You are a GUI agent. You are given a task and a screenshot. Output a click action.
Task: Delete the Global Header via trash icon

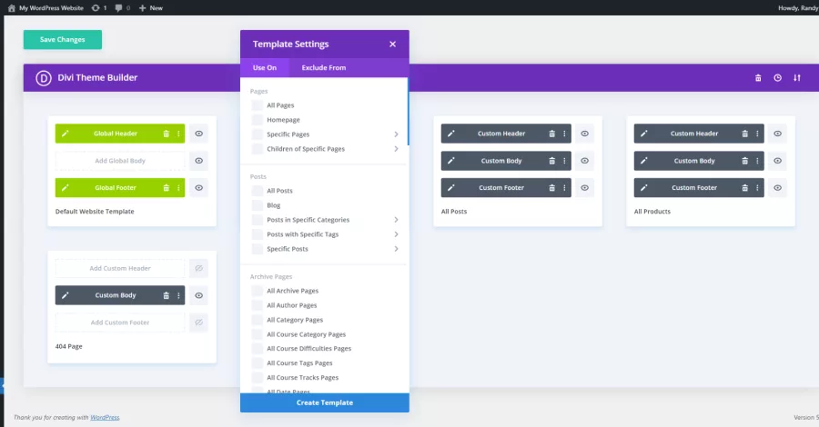[167, 134]
